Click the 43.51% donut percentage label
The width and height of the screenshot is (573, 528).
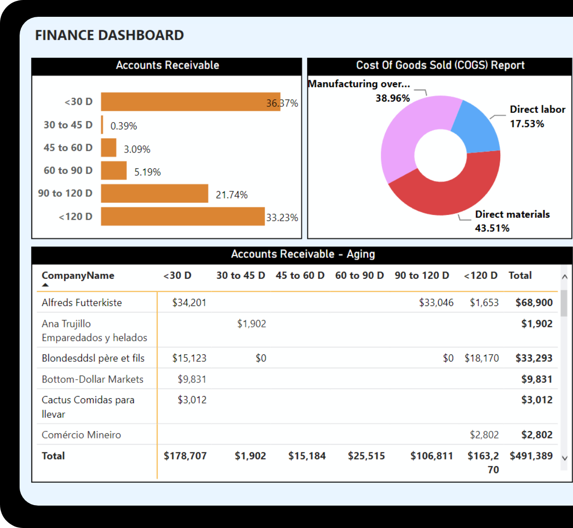pyautogui.click(x=492, y=228)
